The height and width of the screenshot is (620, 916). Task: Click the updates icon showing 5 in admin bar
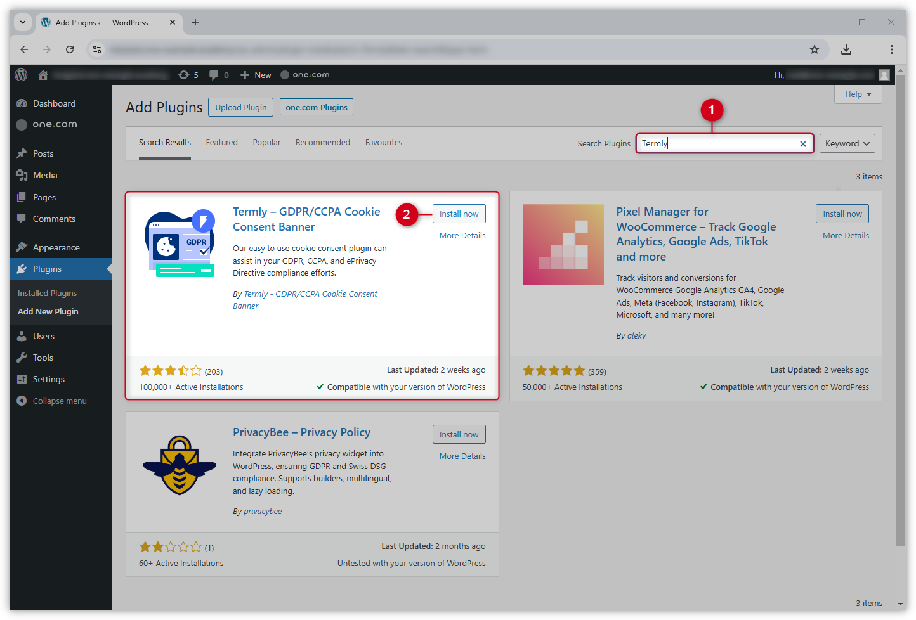pos(185,74)
